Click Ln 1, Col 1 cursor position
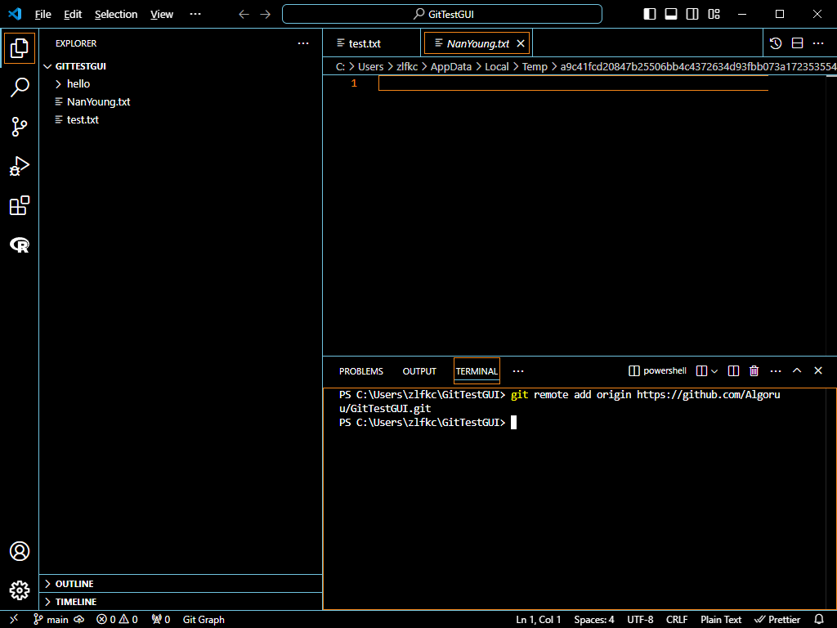The image size is (837, 628). 538,620
